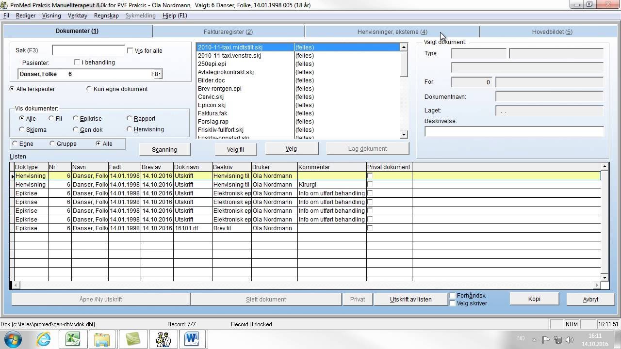621x349 pixels.
Task: Switch to the Henvisninger, eksterne (4) tab
Action: (392, 32)
